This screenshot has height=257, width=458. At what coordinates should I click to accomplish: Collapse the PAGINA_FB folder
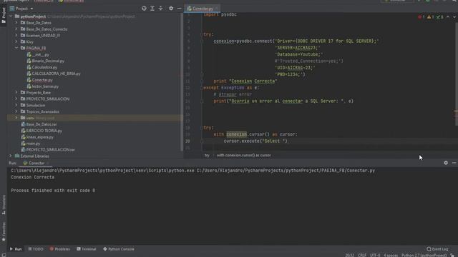point(16,48)
